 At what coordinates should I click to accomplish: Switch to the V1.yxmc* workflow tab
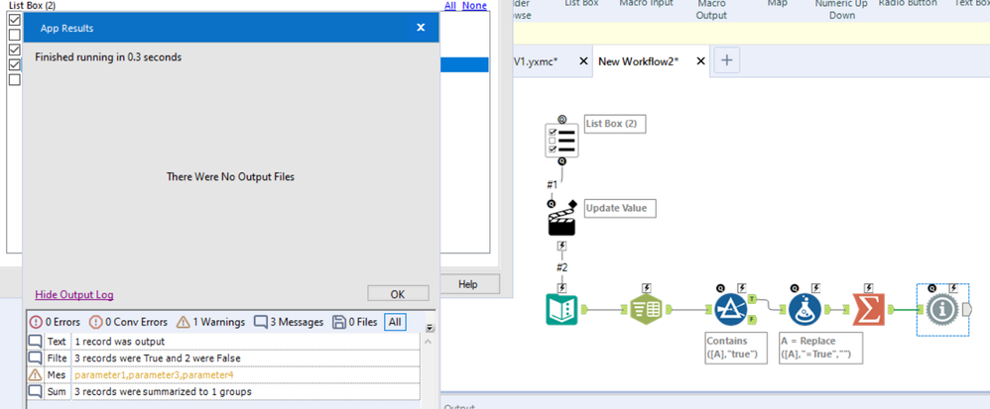coord(536,61)
